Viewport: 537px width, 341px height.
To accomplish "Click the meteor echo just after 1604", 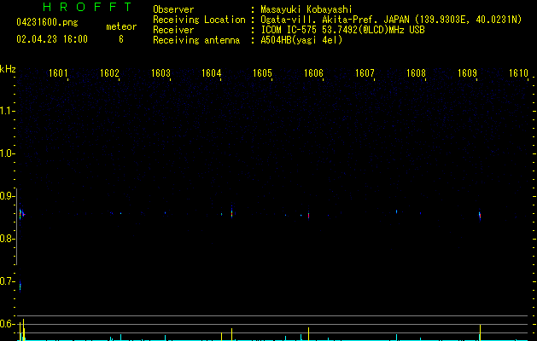I will coord(232,212).
